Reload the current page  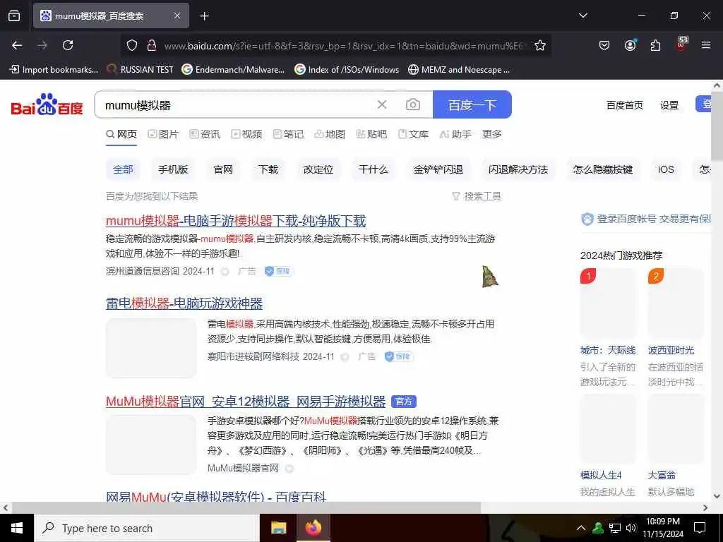click(x=68, y=45)
